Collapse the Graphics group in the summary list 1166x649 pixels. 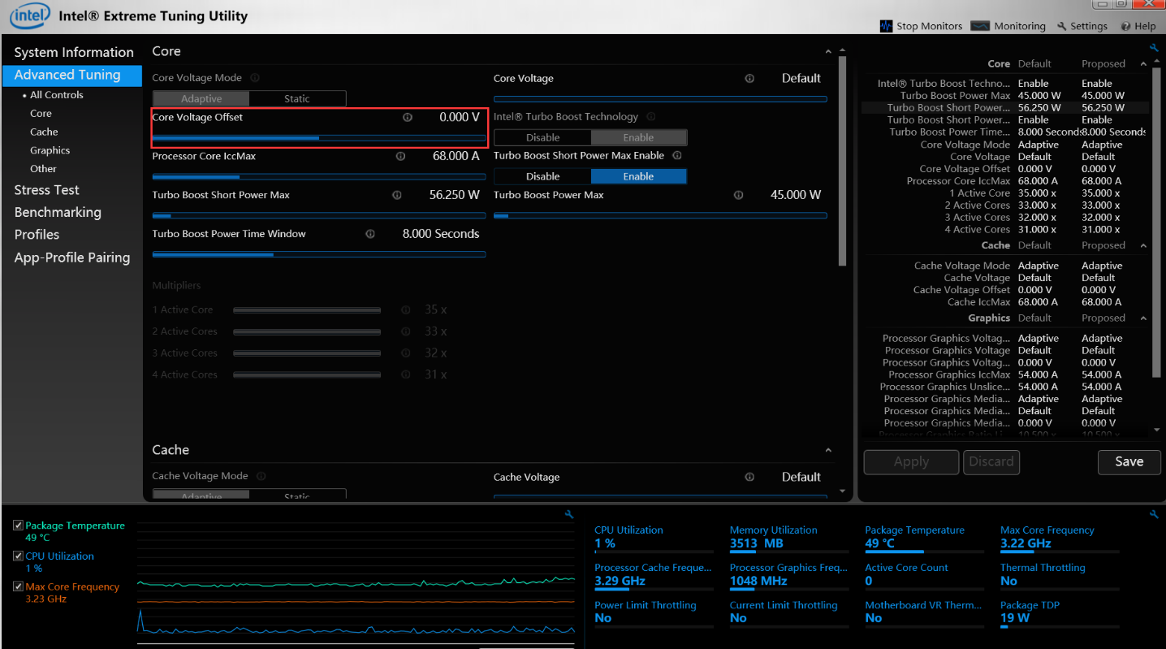pyautogui.click(x=1143, y=318)
